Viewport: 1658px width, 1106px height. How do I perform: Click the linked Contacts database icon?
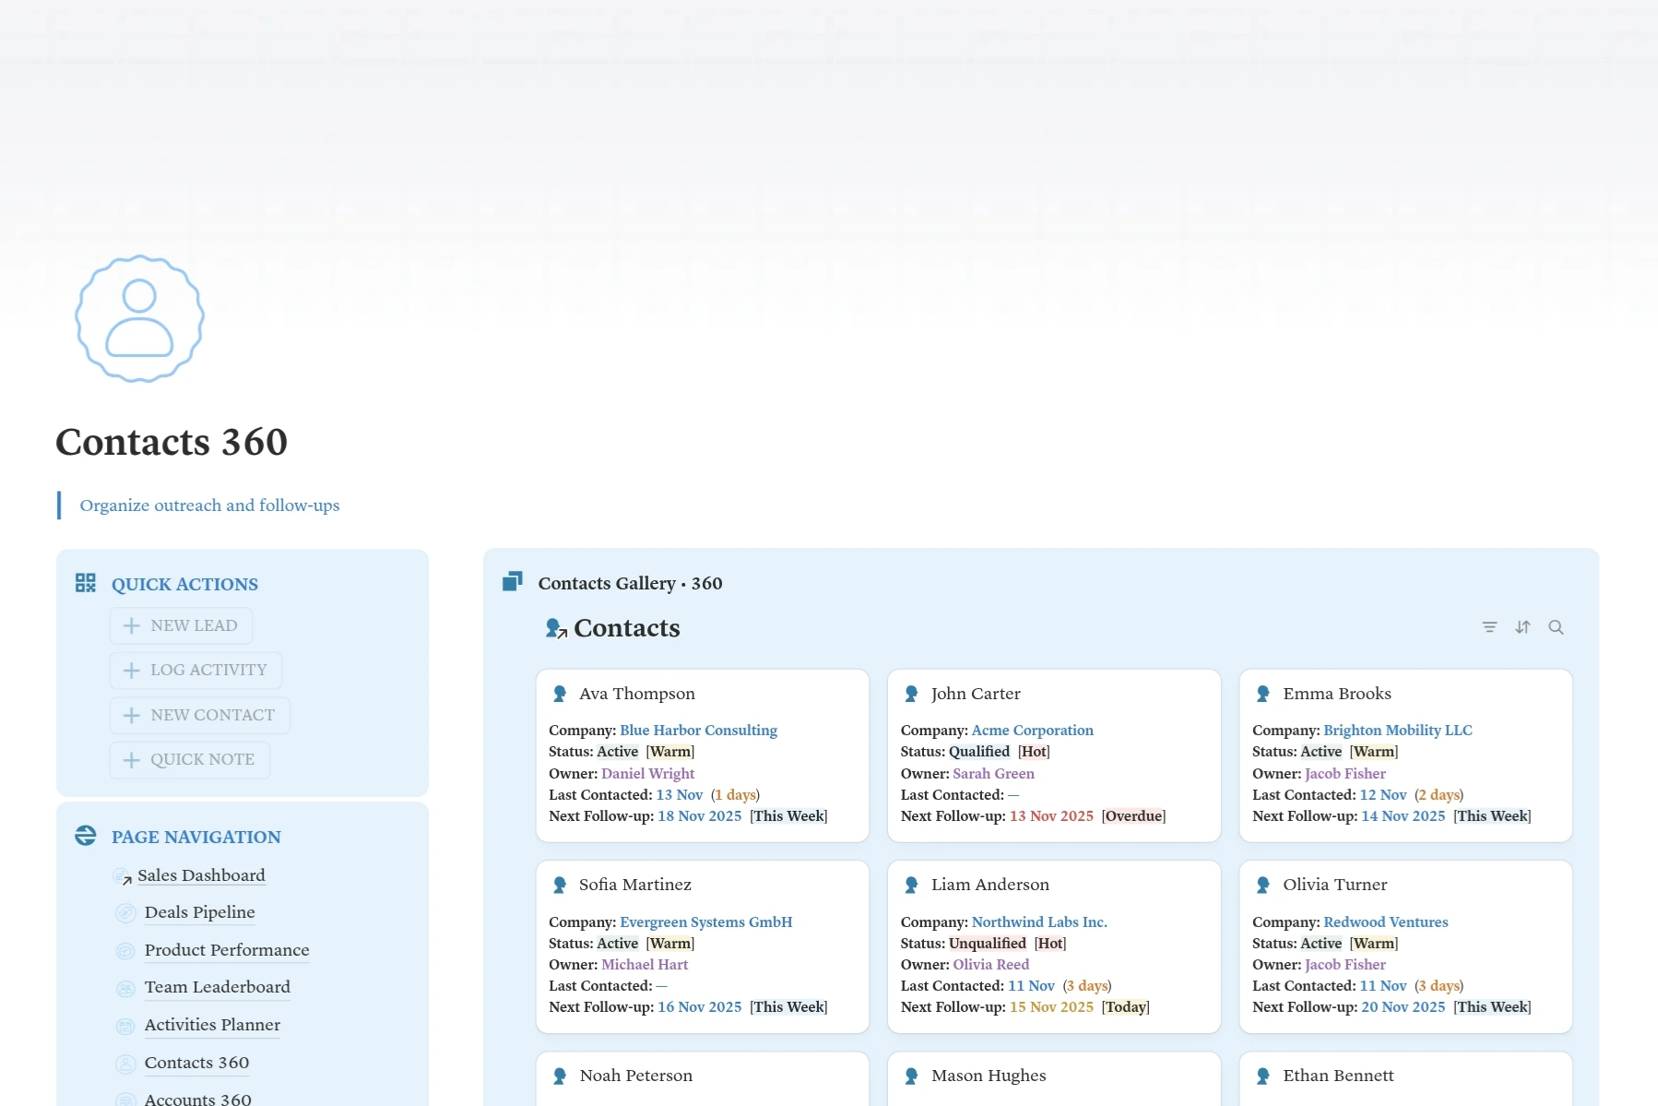pyautogui.click(x=555, y=628)
